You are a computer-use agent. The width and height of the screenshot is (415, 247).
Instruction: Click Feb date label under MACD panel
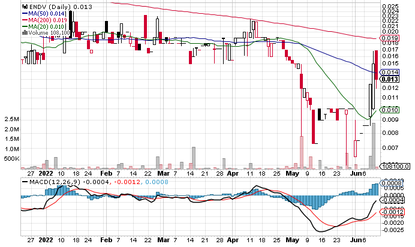click(x=106, y=240)
